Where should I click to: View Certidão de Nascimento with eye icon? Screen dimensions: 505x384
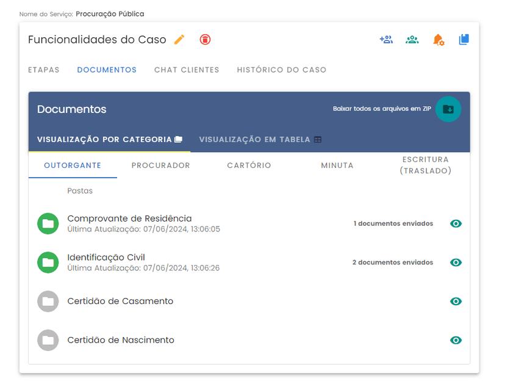[456, 341]
